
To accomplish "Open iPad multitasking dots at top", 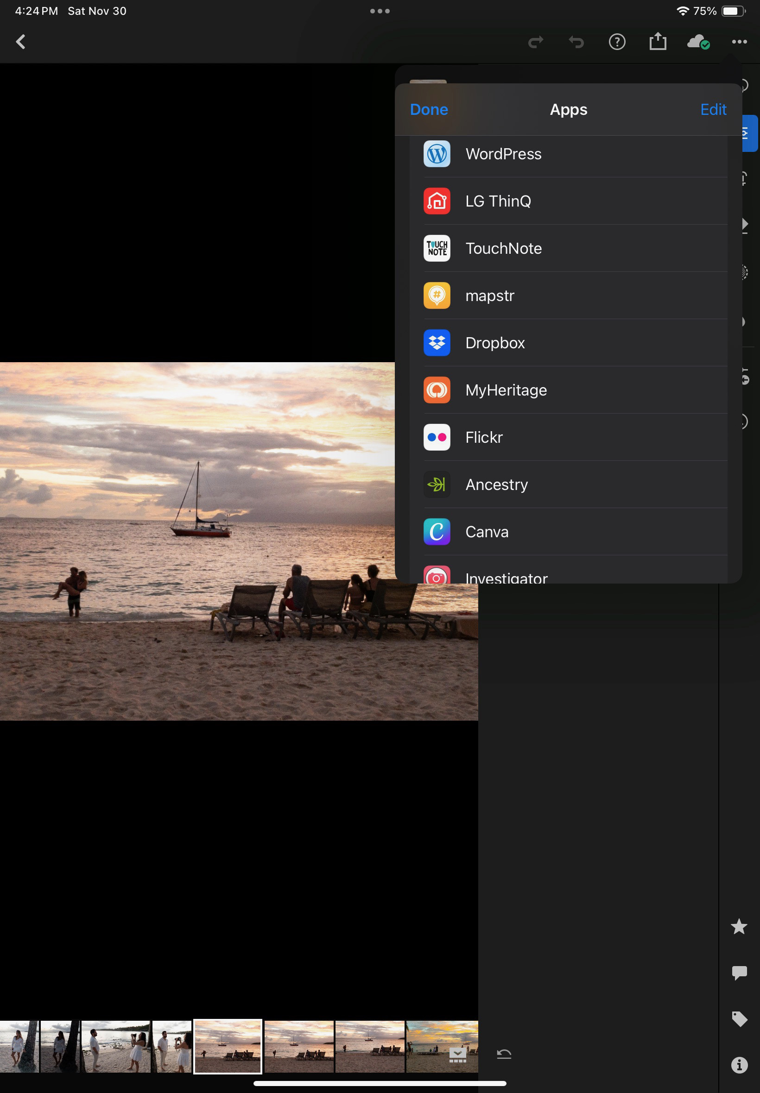I will (380, 11).
